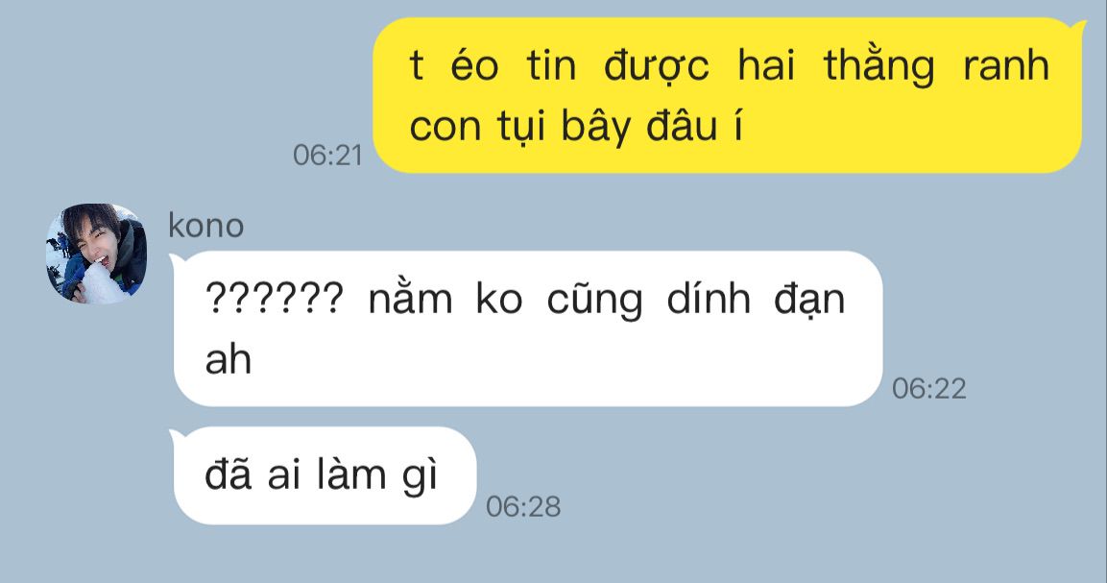Screen dimensions: 1107x583
Task: Click the word "ah" in the white bubble
Action: [229, 360]
